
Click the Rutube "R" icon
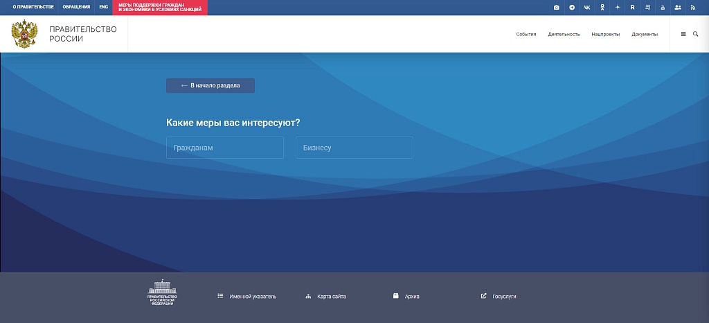tap(632, 8)
